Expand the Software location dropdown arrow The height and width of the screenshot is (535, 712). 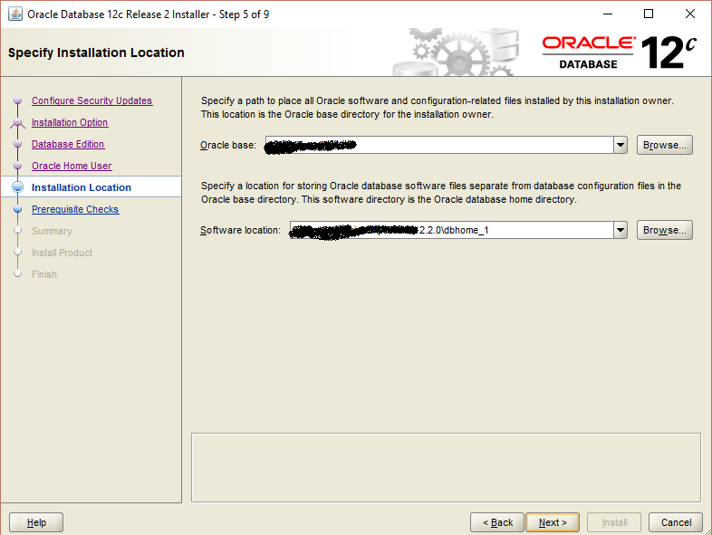pyautogui.click(x=621, y=231)
